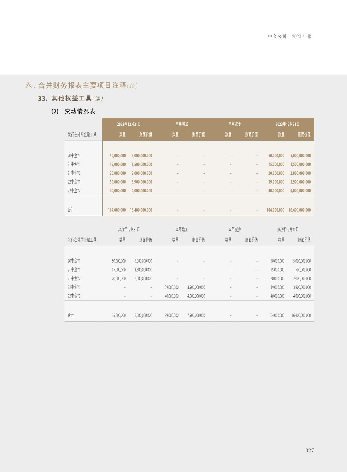The width and height of the screenshot is (347, 472).
Task: Click the 79,000,000 increase total cell
Action: pos(171,315)
